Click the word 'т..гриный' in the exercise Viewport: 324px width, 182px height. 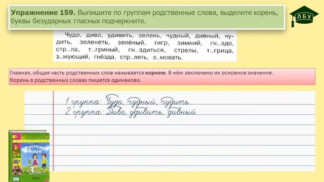tap(103, 50)
